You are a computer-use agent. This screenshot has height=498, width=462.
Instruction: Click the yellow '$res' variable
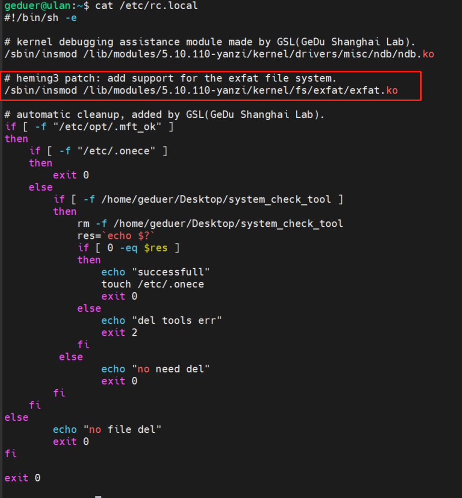(x=156, y=247)
